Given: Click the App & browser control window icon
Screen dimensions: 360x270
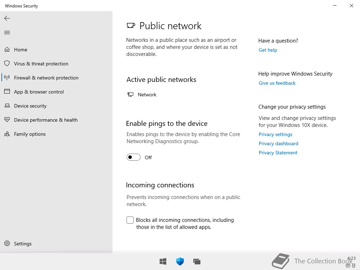Looking at the screenshot, I should pos(7,91).
